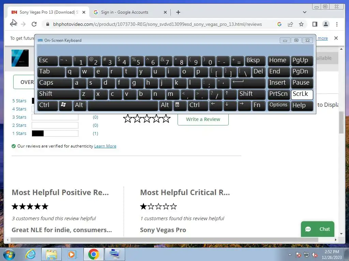The width and height of the screenshot is (349, 261).
Task: Filter reviews by 1 Stars
Action: [x=19, y=133]
